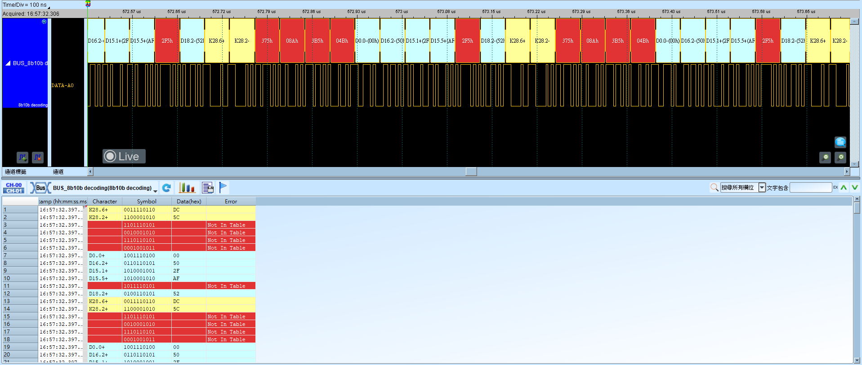
Task: Click the waveform horizontal scroll left arrow
Action: [90, 172]
